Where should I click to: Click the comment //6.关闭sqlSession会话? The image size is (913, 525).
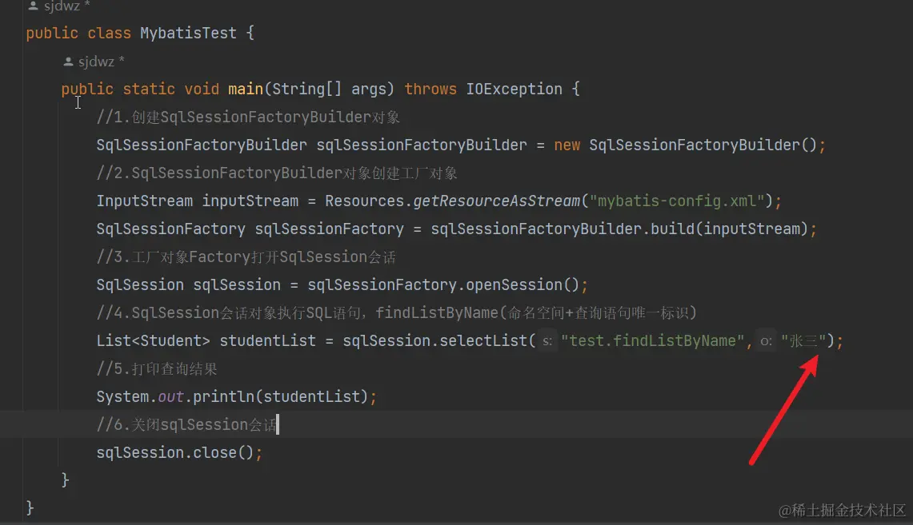pos(187,424)
